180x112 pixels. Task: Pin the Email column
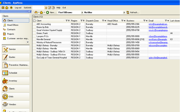coord(168,21)
